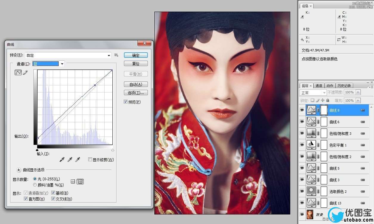Image resolution: width=374 pixels, height=224 pixels.
Task: Click the lock all padlock icon
Action: click(328, 101)
